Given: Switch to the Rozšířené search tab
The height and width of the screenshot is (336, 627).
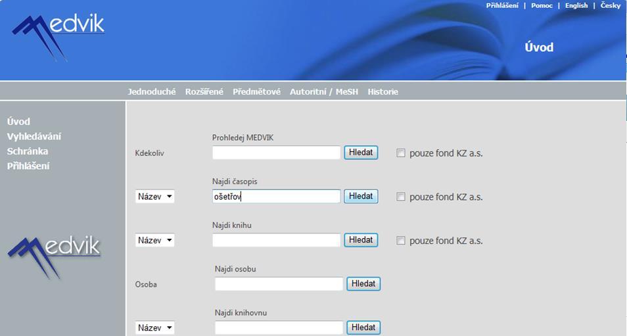Looking at the screenshot, I should (204, 91).
